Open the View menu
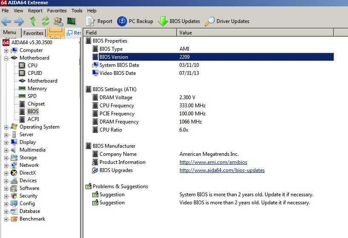Screen dimensions: 348x238 coord(18,11)
